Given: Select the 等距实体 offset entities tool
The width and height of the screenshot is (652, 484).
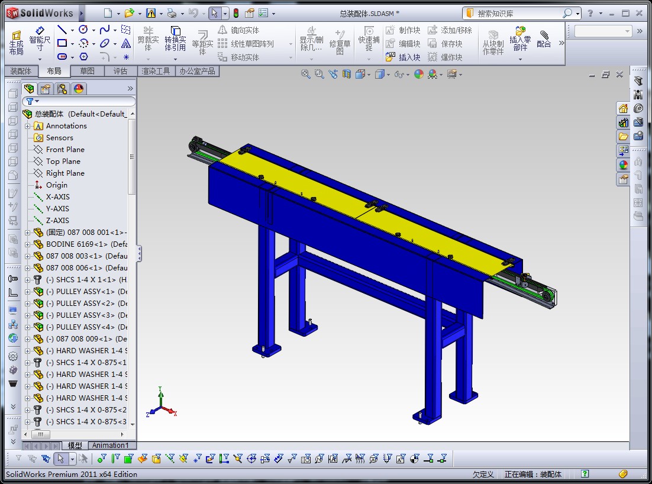Looking at the screenshot, I should (x=202, y=43).
